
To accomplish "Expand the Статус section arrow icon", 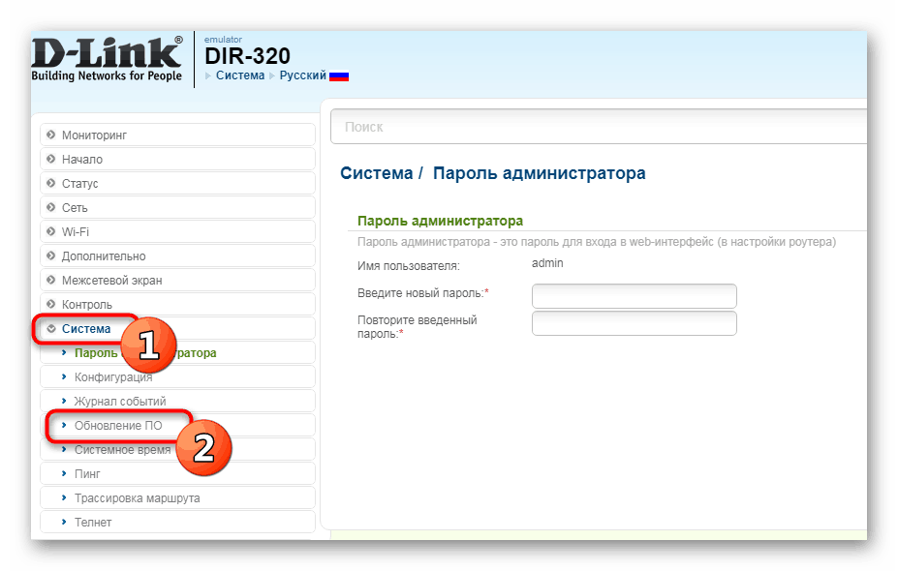I will [x=51, y=183].
